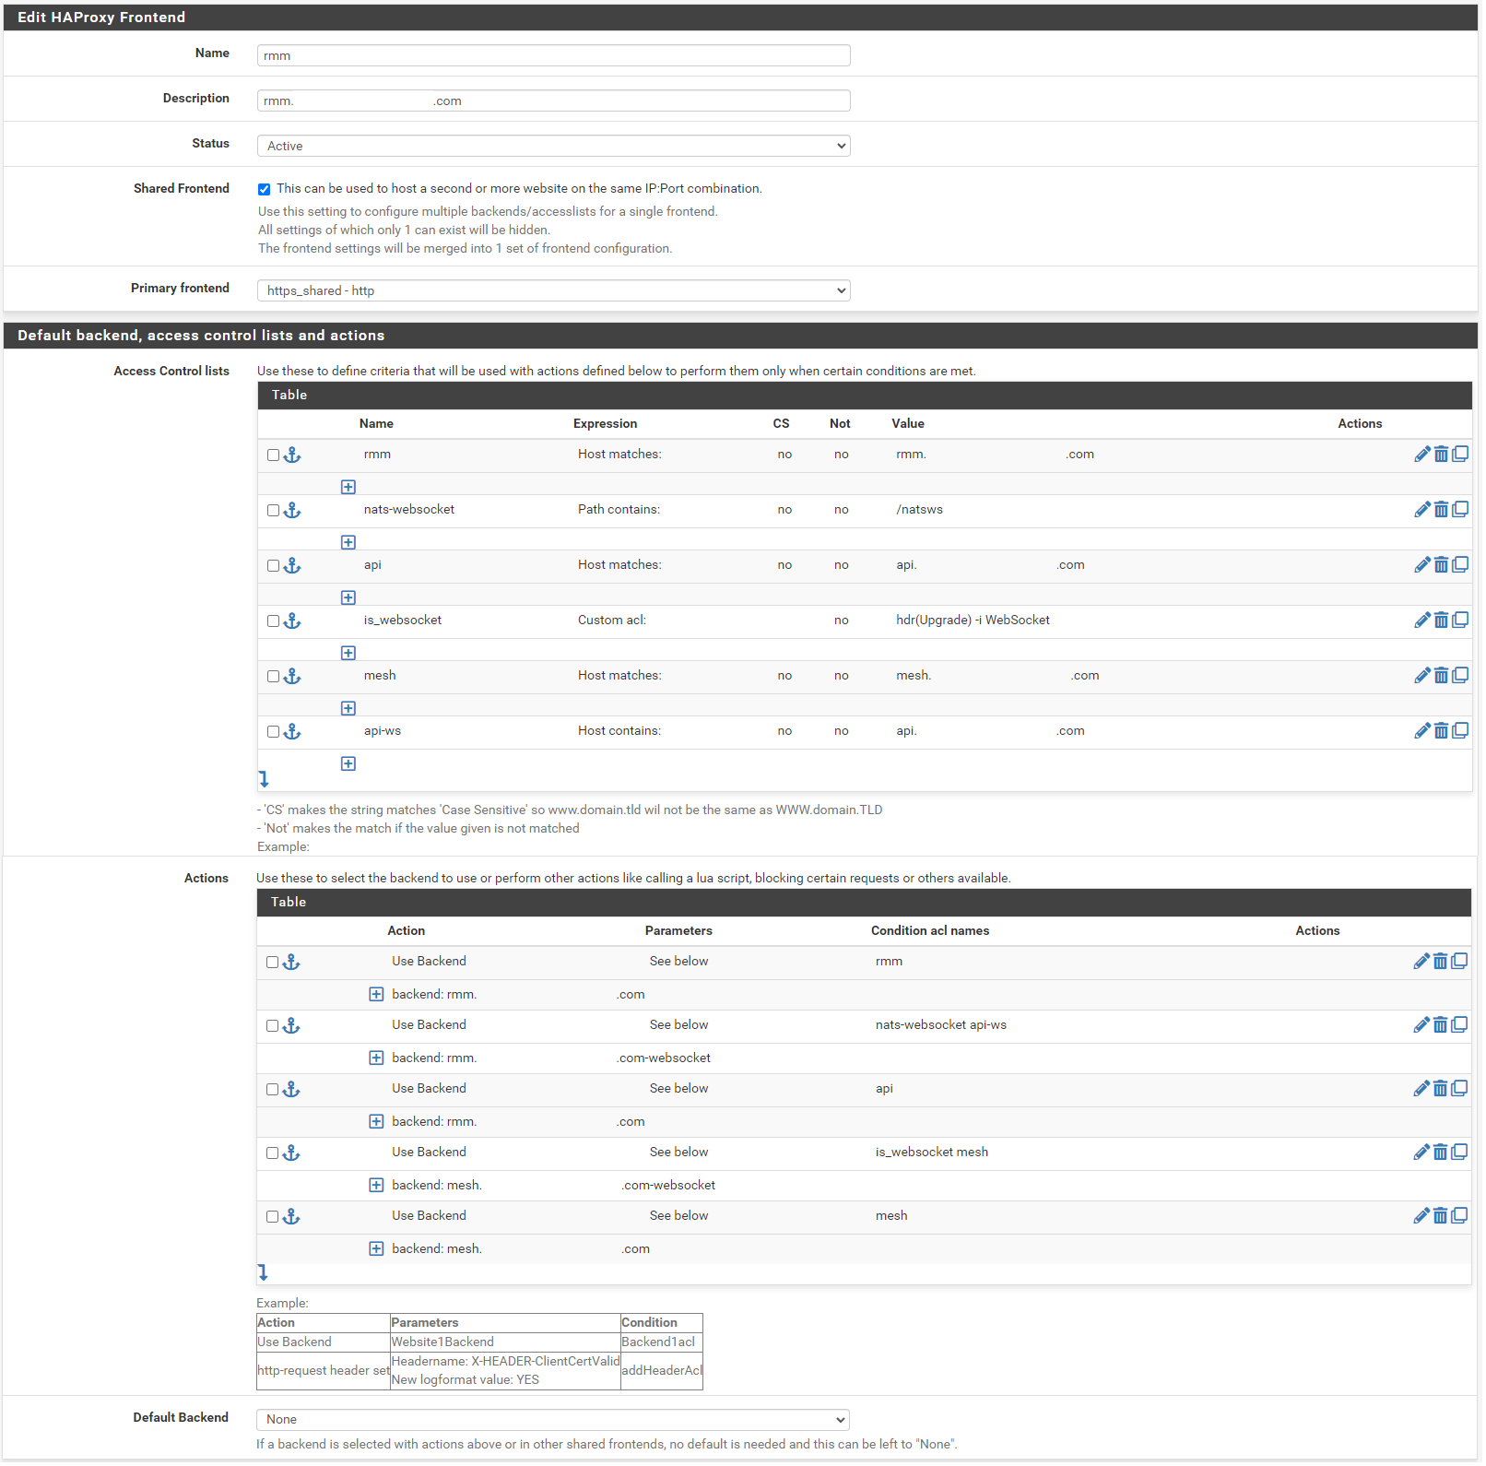
Task: Open the Status dropdown showing Active
Action: click(x=553, y=146)
